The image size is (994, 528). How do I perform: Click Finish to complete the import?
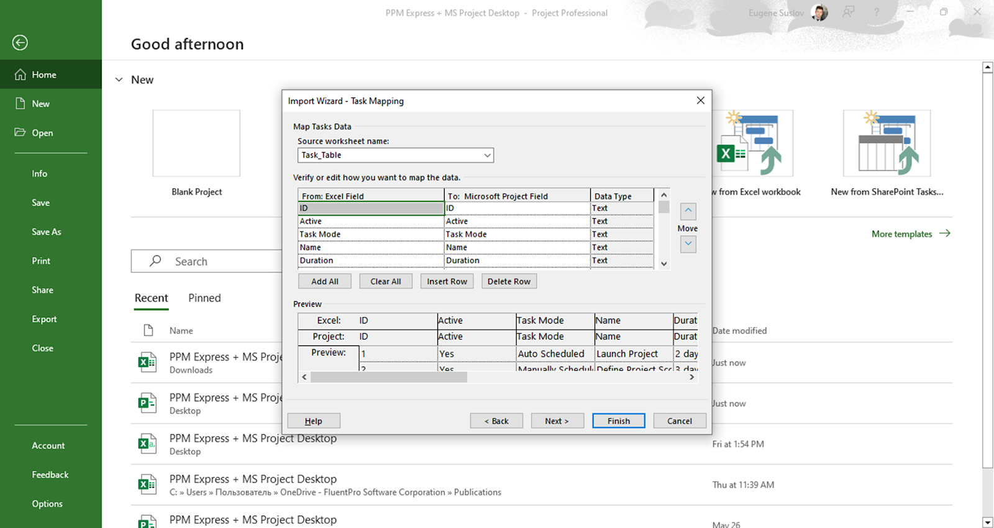[x=619, y=421]
